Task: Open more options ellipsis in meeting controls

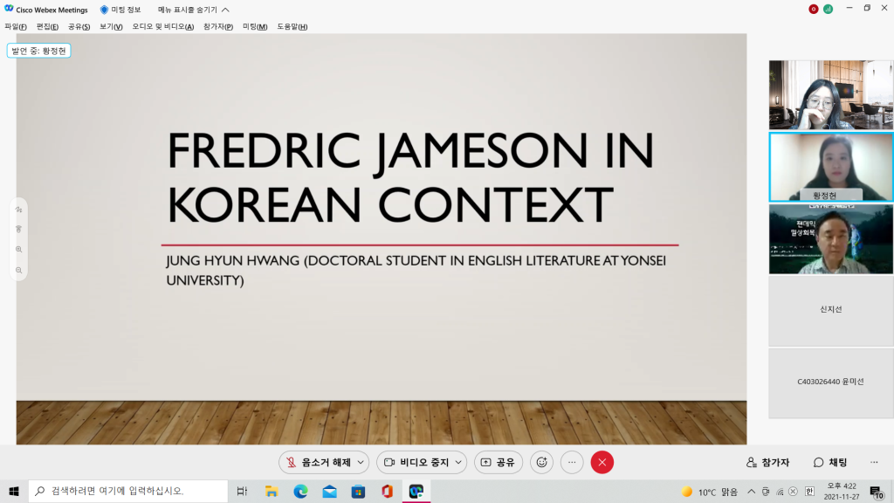Action: [572, 462]
